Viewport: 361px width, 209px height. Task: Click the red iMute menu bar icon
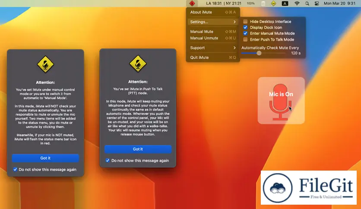point(192,3)
